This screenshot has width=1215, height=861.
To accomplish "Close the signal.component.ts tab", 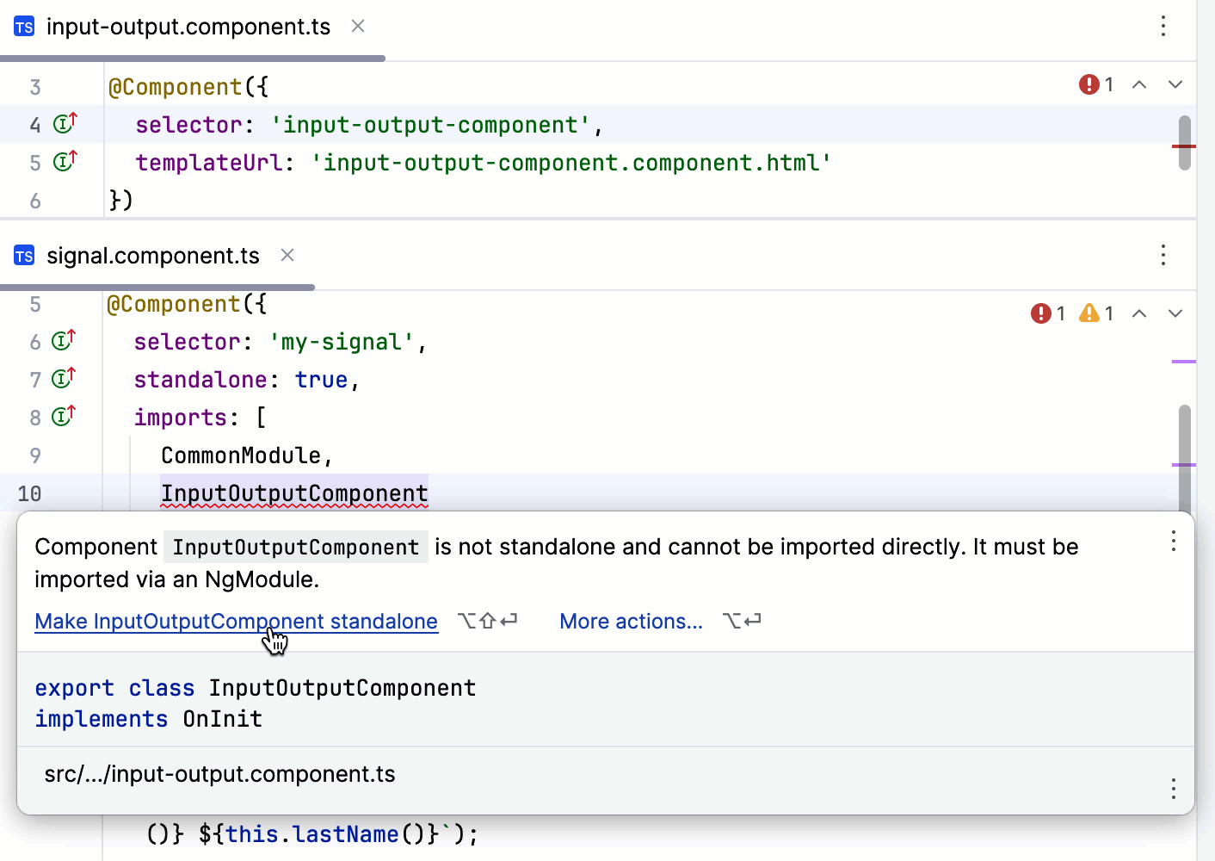I will click(x=287, y=256).
